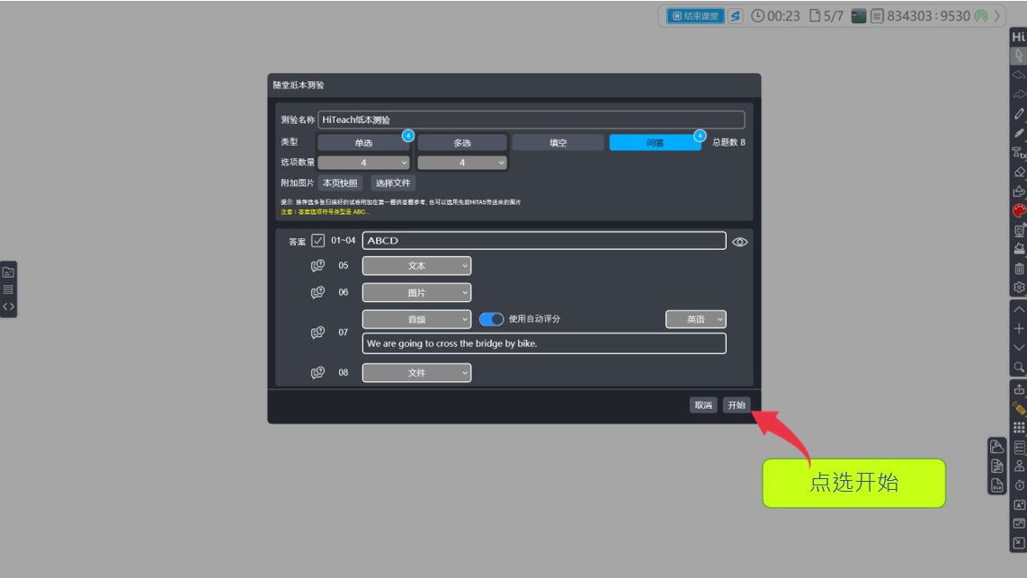
Task: Click the 测验名称 input field
Action: point(531,120)
